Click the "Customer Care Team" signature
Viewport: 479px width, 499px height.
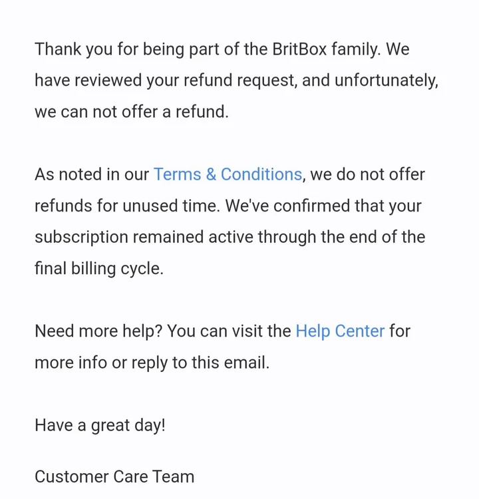114,477
